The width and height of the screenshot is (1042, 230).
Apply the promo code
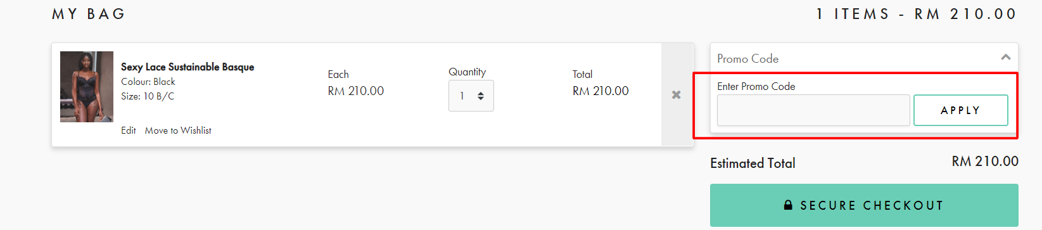click(960, 110)
